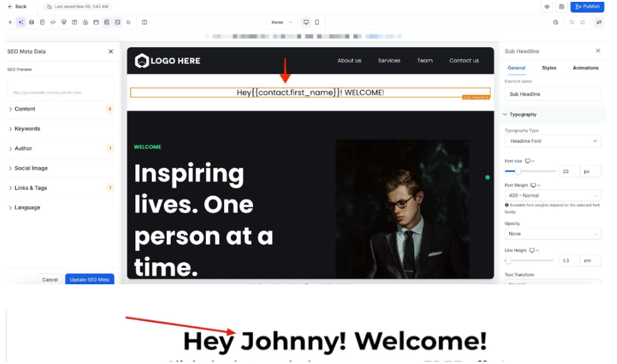Open the AI sparkle tool
This screenshot has width=617, height=364.
21,22
